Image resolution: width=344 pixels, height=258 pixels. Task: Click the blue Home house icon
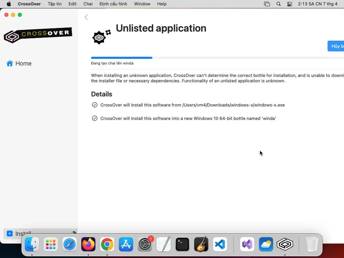(x=10, y=63)
